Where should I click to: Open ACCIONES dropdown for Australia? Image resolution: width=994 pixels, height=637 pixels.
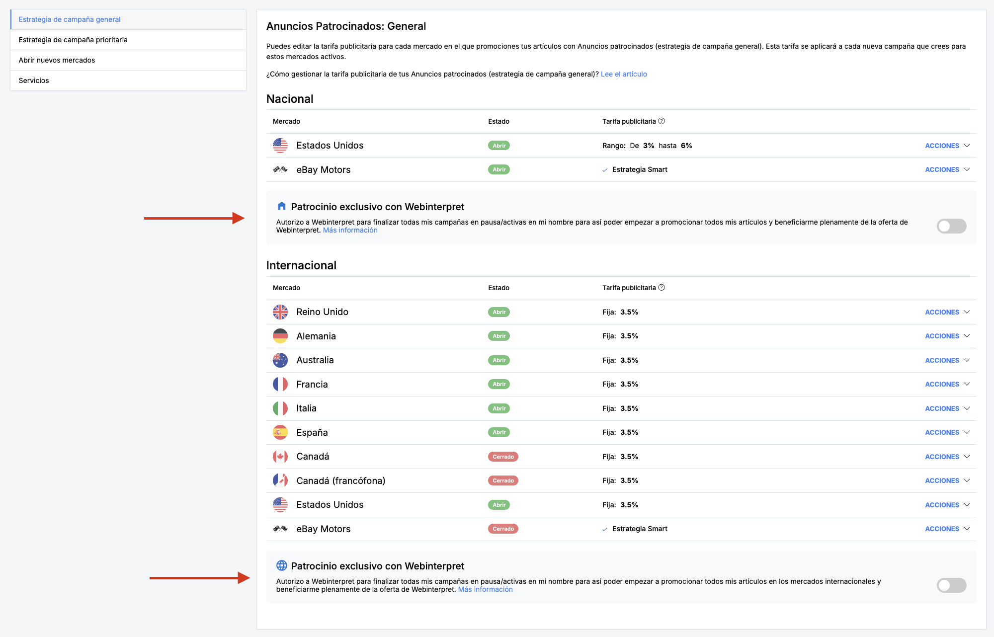pos(947,360)
